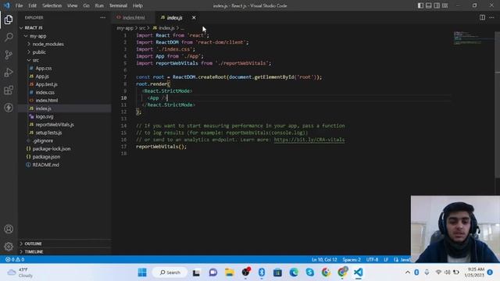The image size is (500, 281).
Task: Click the Explorer more actions ellipsis
Action: tap(102, 17)
